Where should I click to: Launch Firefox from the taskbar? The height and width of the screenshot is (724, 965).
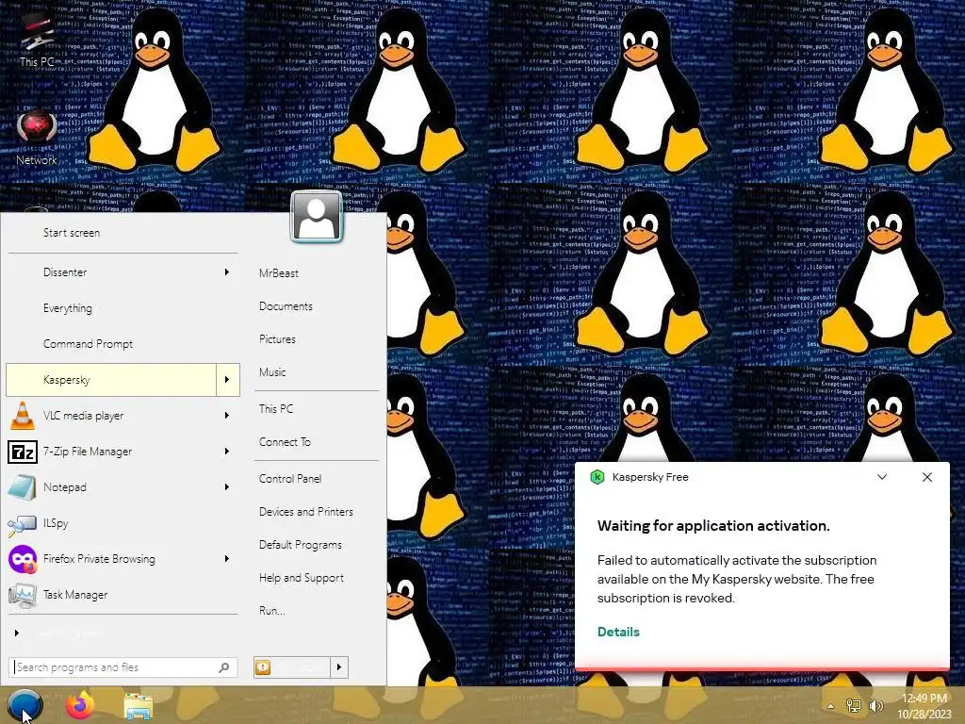[x=80, y=705]
